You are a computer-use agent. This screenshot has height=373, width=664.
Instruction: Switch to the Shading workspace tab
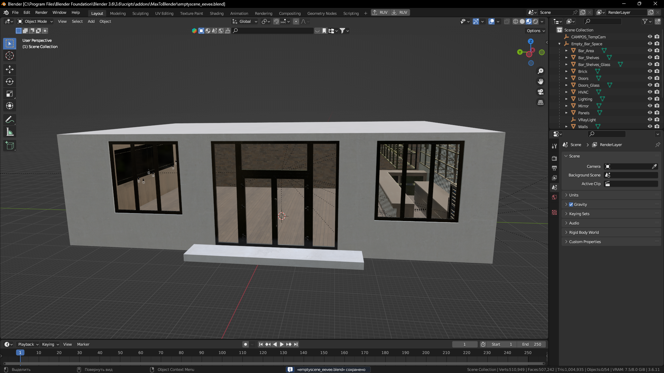tap(216, 13)
